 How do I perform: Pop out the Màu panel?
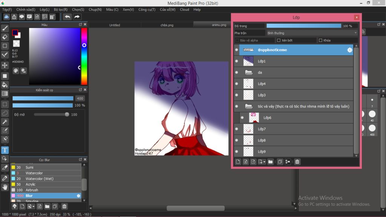pyautogui.click(x=80, y=24)
